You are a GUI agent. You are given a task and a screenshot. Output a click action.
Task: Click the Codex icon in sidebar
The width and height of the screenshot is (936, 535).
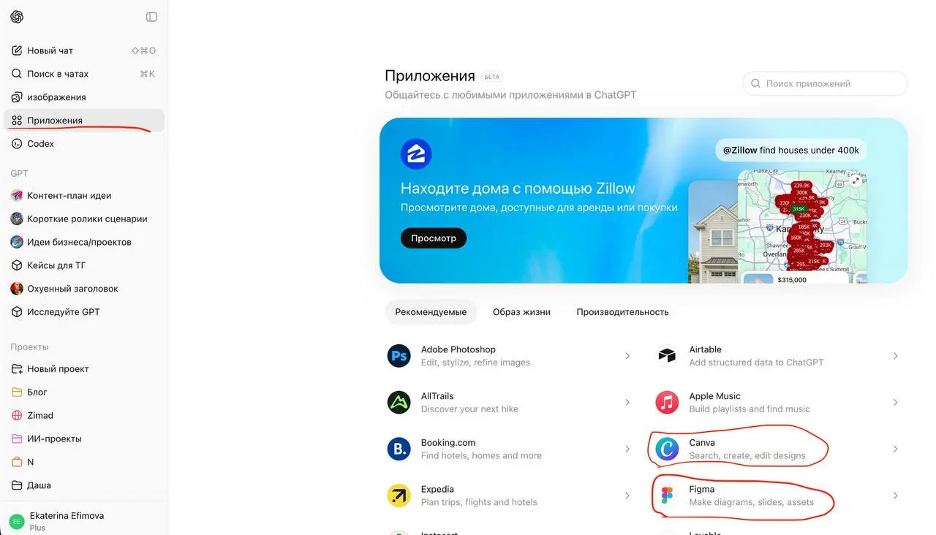click(17, 144)
